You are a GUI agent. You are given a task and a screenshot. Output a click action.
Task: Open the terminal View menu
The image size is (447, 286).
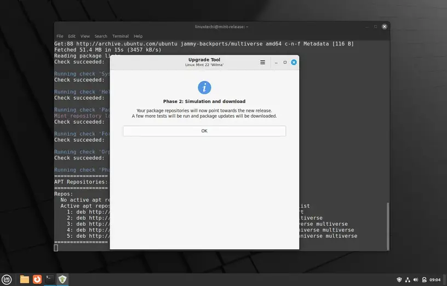[85, 36]
